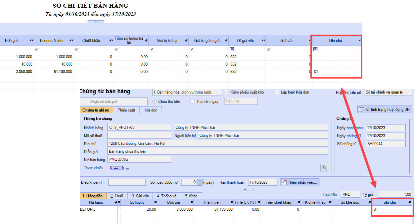Pin the Số lượng column header

[155, 202]
